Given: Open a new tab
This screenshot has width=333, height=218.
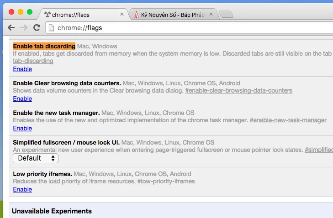Looking at the screenshot, I should tap(226, 15).
